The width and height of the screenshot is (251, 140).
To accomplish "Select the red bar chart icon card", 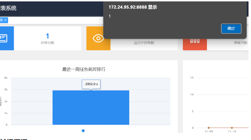I will (195, 44).
